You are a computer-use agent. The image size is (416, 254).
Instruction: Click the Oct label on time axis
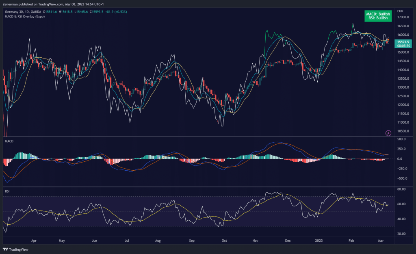(x=224, y=241)
